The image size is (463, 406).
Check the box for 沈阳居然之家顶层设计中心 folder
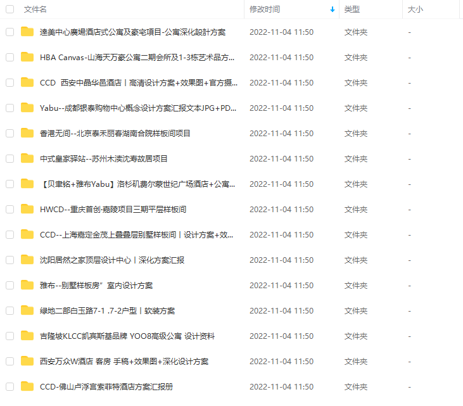[10, 260]
